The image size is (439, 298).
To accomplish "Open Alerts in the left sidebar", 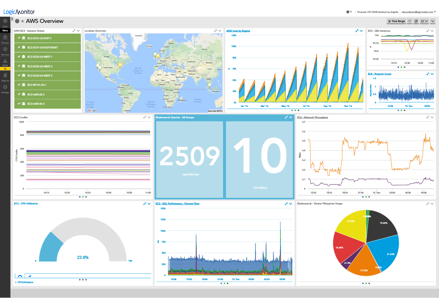I will point(5,62).
